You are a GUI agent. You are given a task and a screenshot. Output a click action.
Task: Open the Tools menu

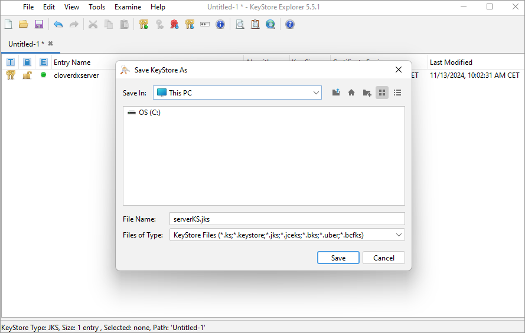(x=97, y=7)
